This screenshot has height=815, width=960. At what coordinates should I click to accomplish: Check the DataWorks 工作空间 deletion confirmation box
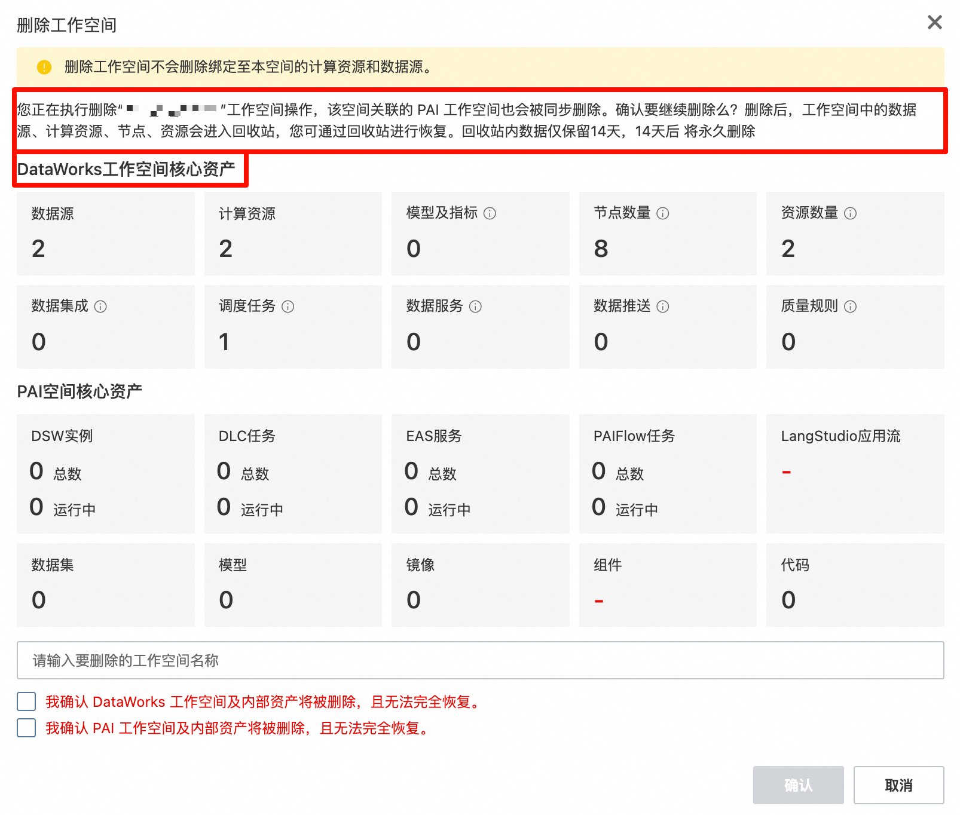[x=26, y=701]
